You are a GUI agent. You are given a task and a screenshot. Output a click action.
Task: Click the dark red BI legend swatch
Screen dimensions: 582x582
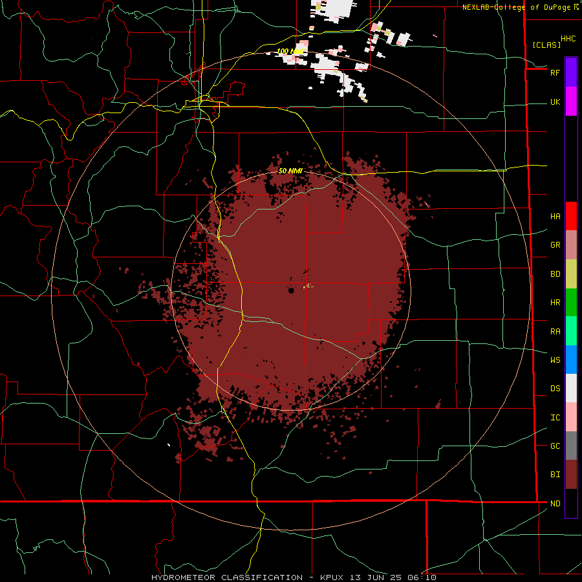click(x=571, y=475)
